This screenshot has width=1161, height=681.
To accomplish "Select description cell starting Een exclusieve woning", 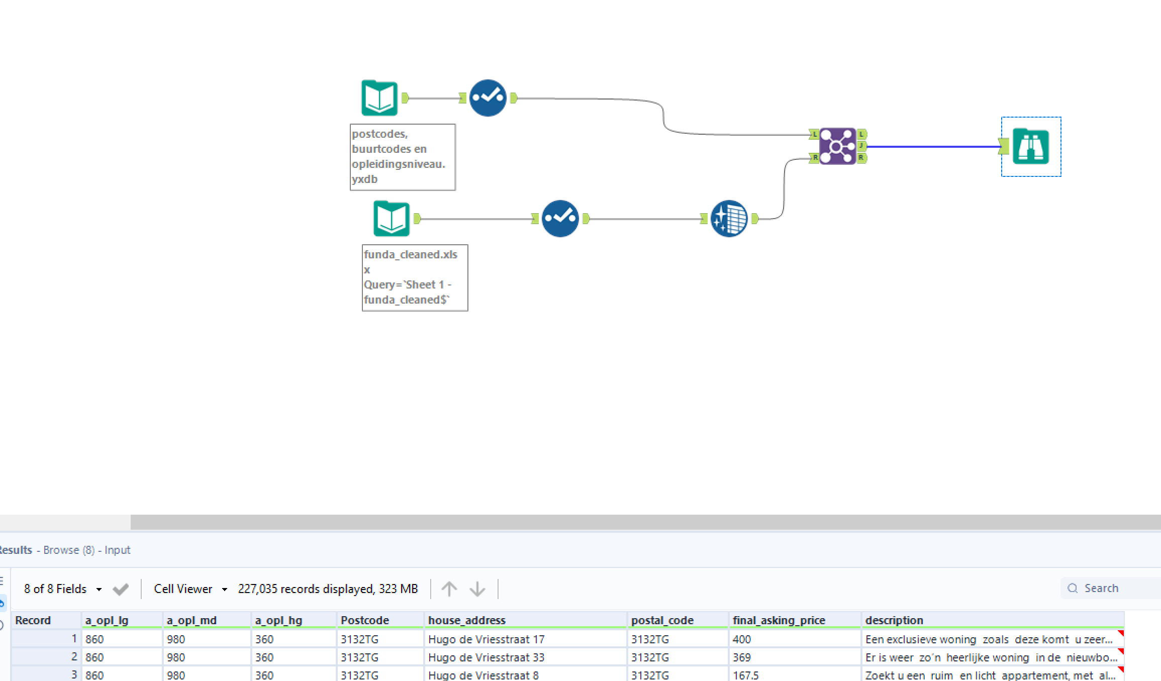I will pos(993,639).
